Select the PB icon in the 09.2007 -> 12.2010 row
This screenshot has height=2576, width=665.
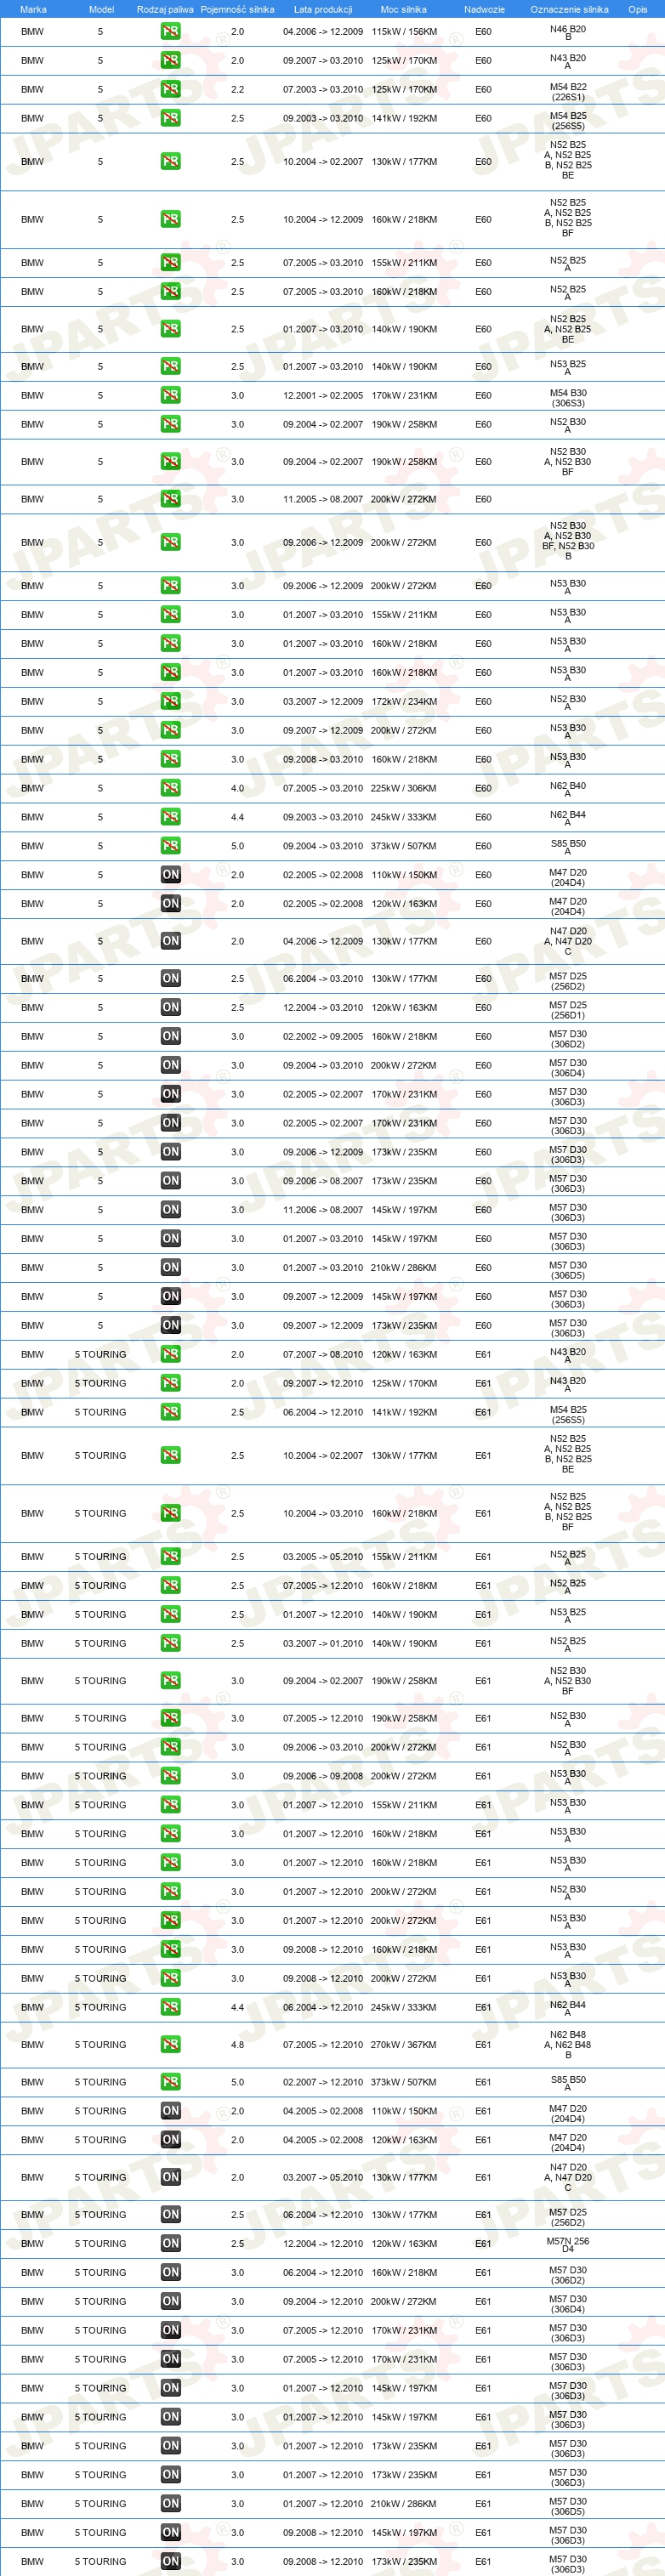(x=171, y=1383)
